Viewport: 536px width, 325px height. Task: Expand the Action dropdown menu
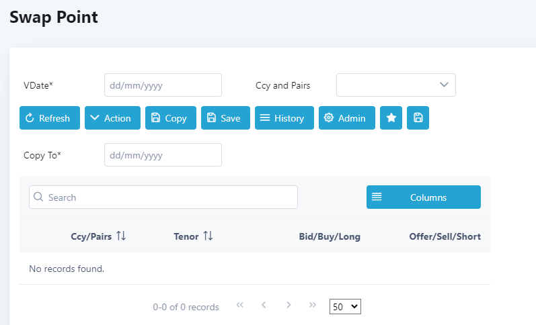pos(112,118)
